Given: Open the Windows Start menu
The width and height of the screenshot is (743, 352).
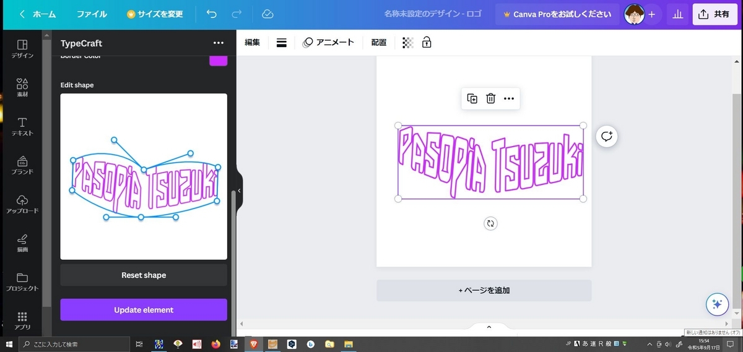Looking at the screenshot, I should click(x=10, y=344).
